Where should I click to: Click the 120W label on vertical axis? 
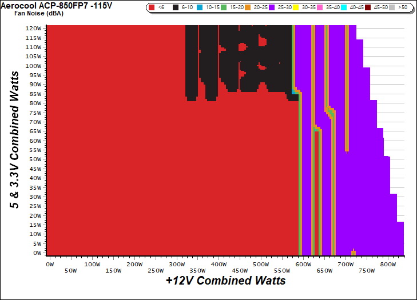pyautogui.click(x=33, y=28)
